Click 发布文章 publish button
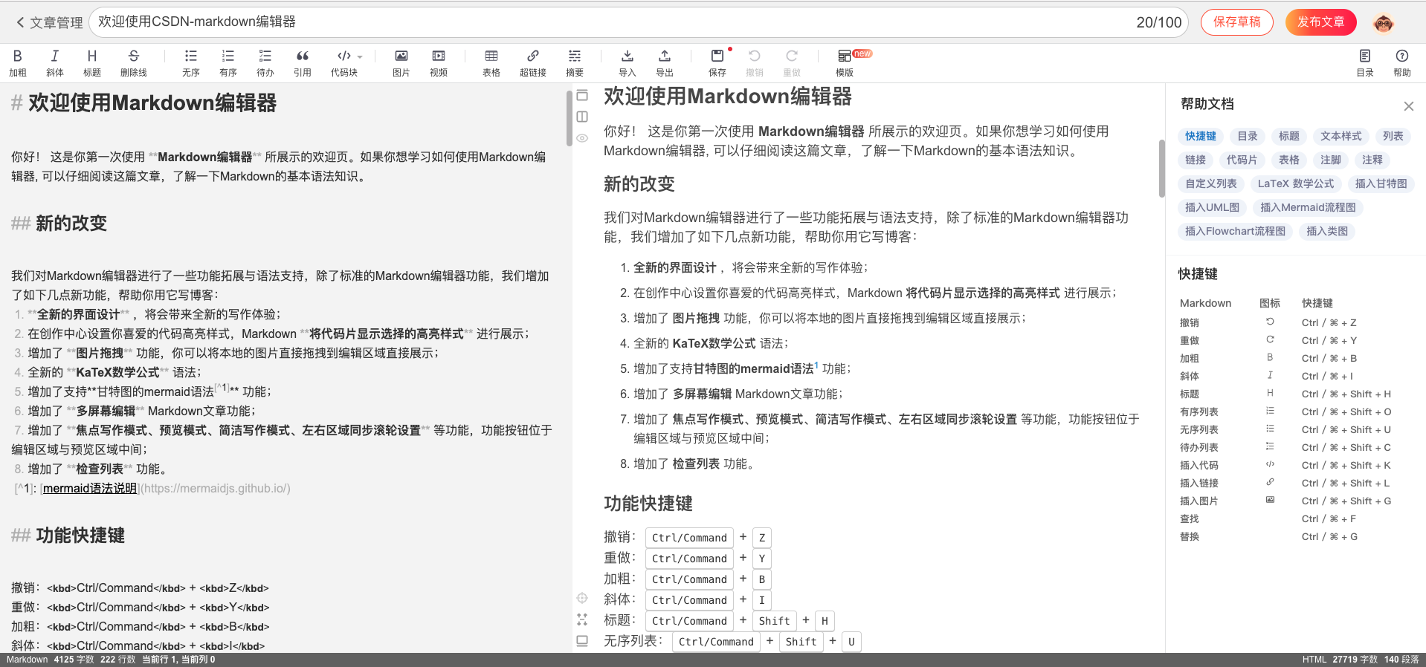 tap(1321, 22)
